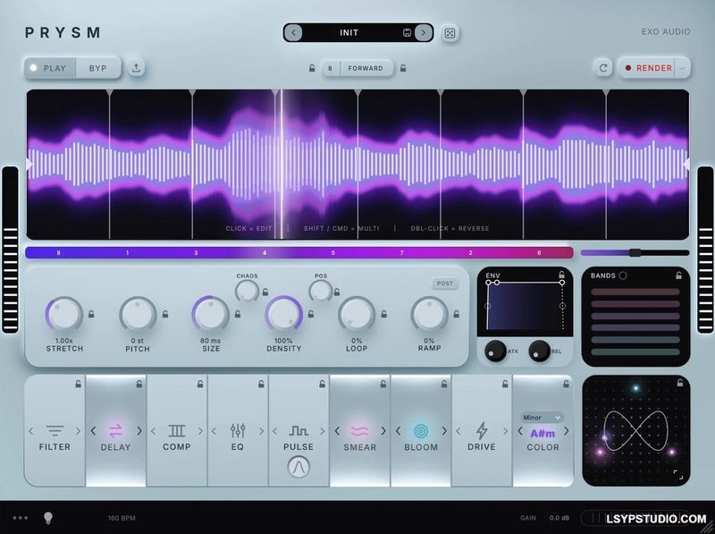Open the three-dots menu in bottom bar
Viewport: 715px width, 534px height.
pyautogui.click(x=21, y=518)
